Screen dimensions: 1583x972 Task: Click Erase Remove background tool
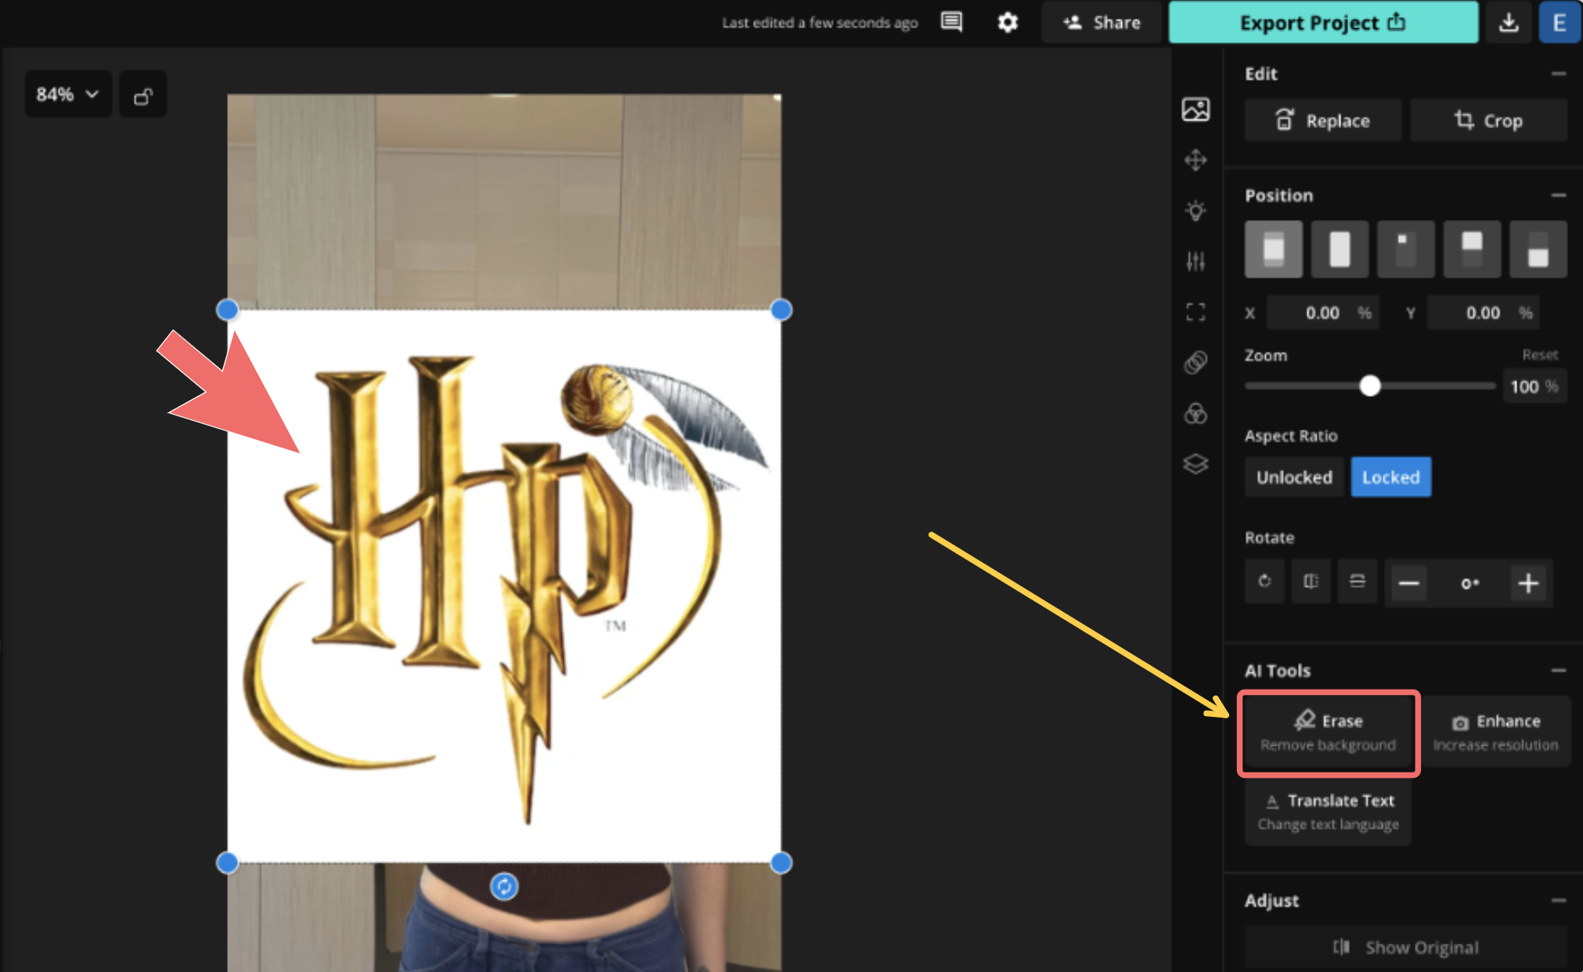click(x=1328, y=733)
